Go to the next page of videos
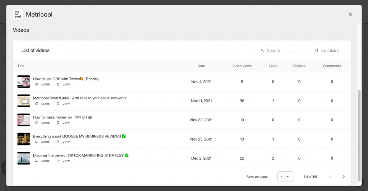This screenshot has height=191, width=368. point(344,177)
